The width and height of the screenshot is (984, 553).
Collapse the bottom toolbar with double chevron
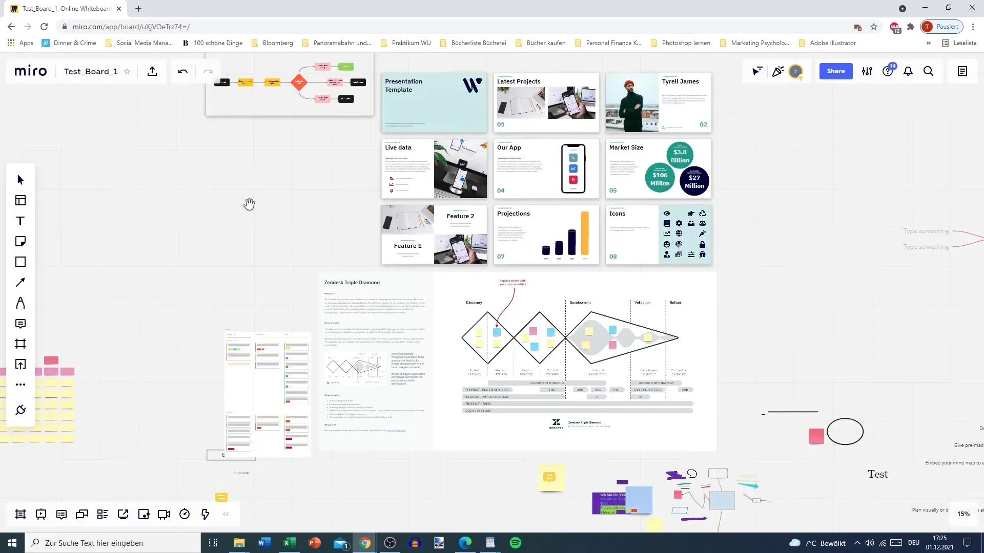226,514
